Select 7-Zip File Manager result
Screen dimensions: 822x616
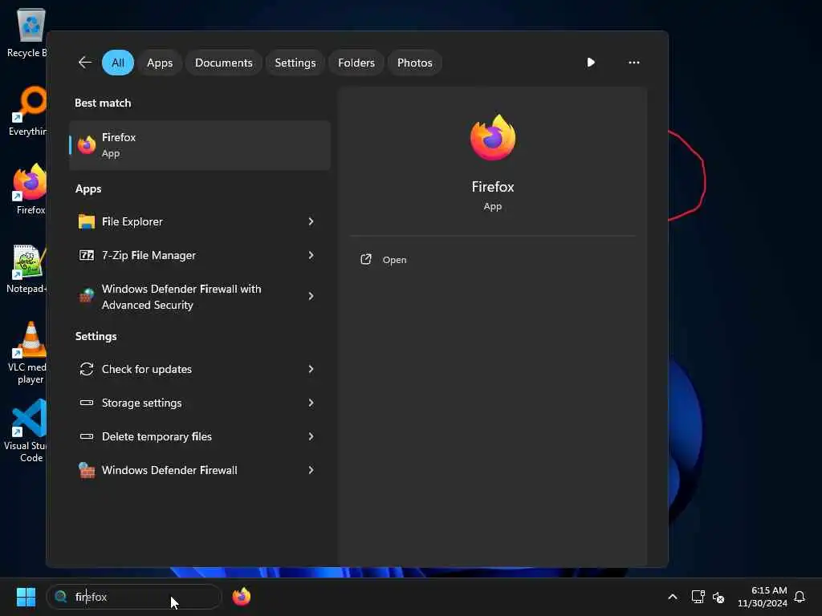(200, 255)
